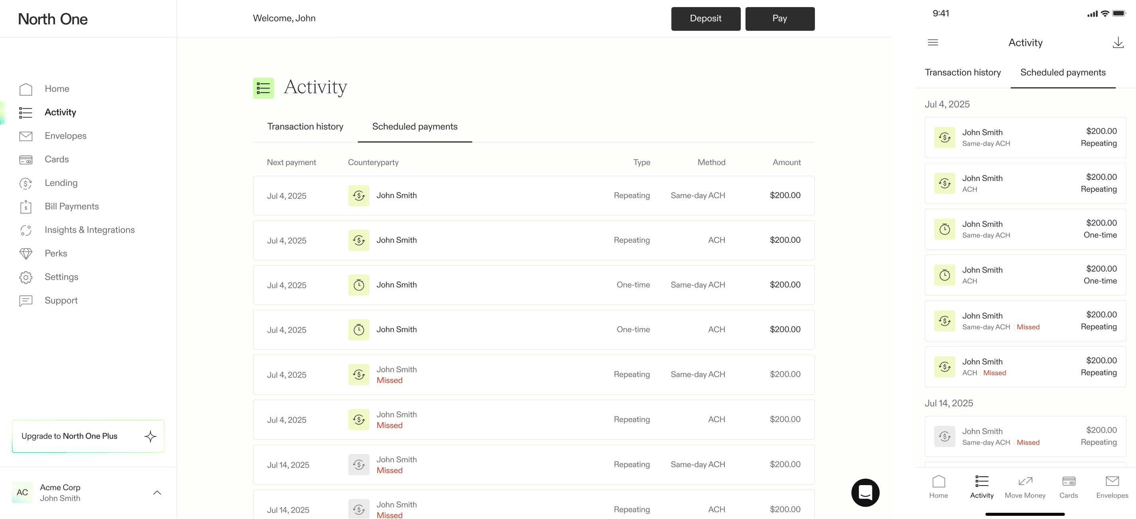Tap Move Money in mobile nav
The image size is (1136, 519).
pos(1024,487)
